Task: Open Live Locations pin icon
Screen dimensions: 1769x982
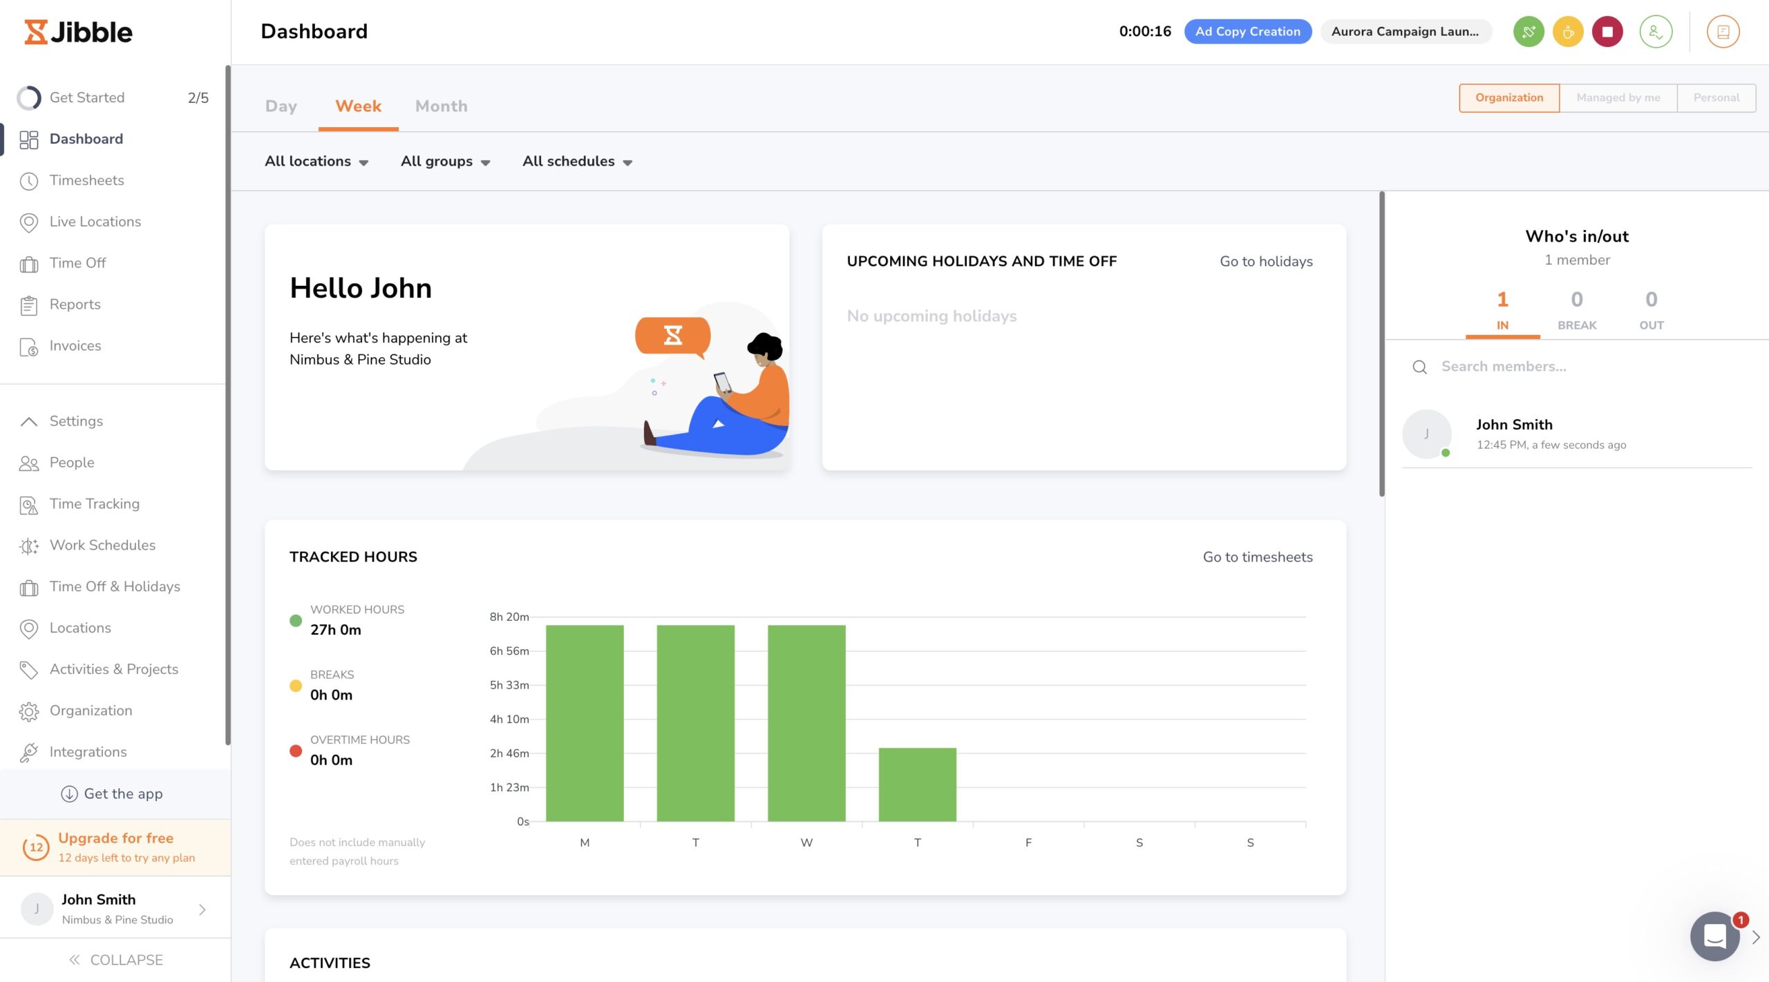Action: (x=29, y=222)
